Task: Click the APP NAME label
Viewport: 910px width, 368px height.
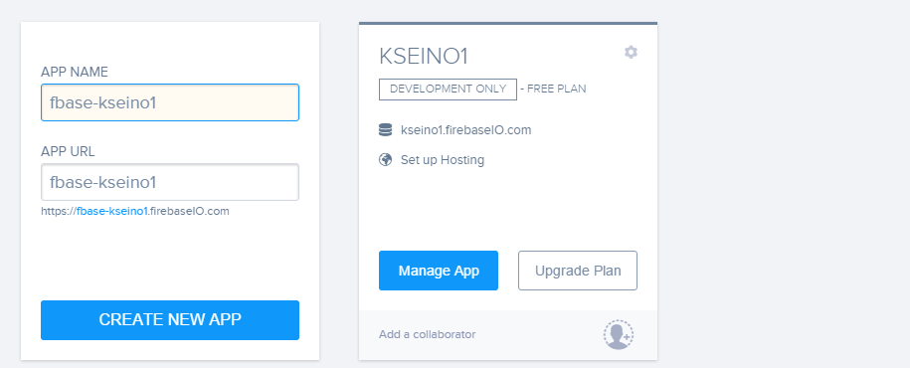Action: (x=75, y=72)
